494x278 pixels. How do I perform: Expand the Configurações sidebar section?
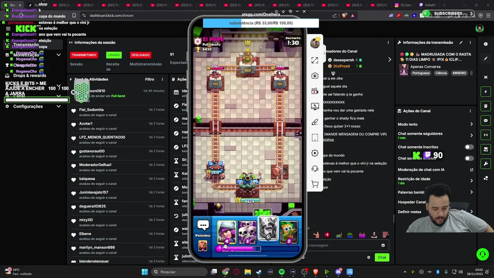click(59, 106)
